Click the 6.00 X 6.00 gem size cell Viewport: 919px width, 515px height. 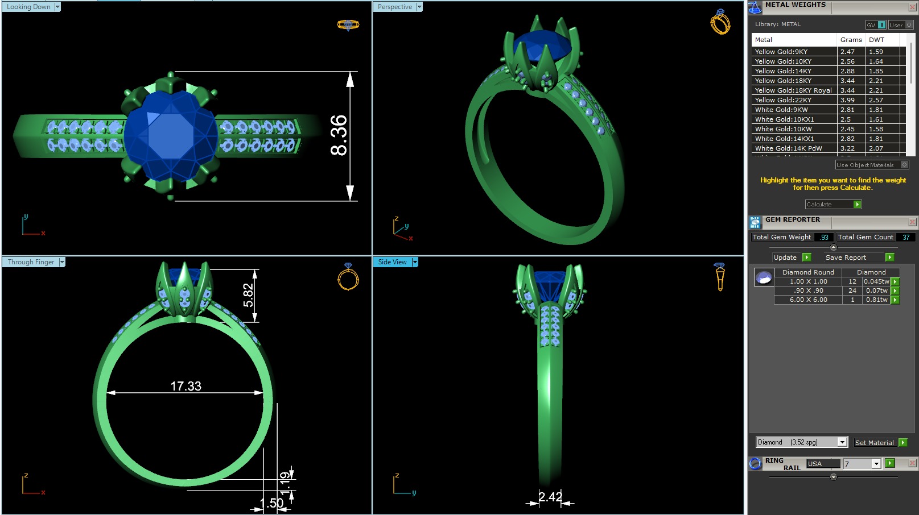(x=808, y=300)
